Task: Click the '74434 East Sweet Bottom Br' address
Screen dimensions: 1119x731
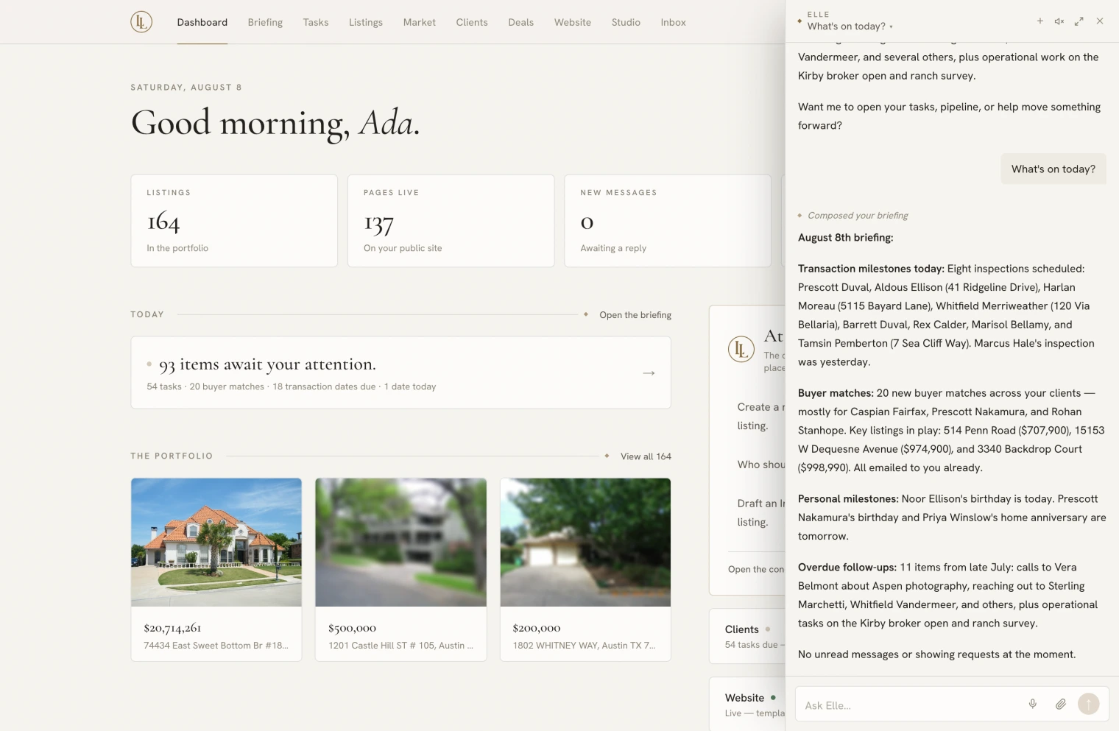Action: click(x=216, y=646)
